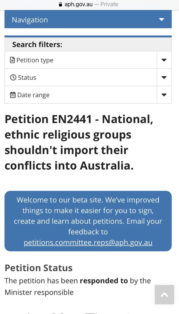This screenshot has width=179, height=314.
Task: Expand the Navigation dropdown arrow
Action: tap(162, 20)
